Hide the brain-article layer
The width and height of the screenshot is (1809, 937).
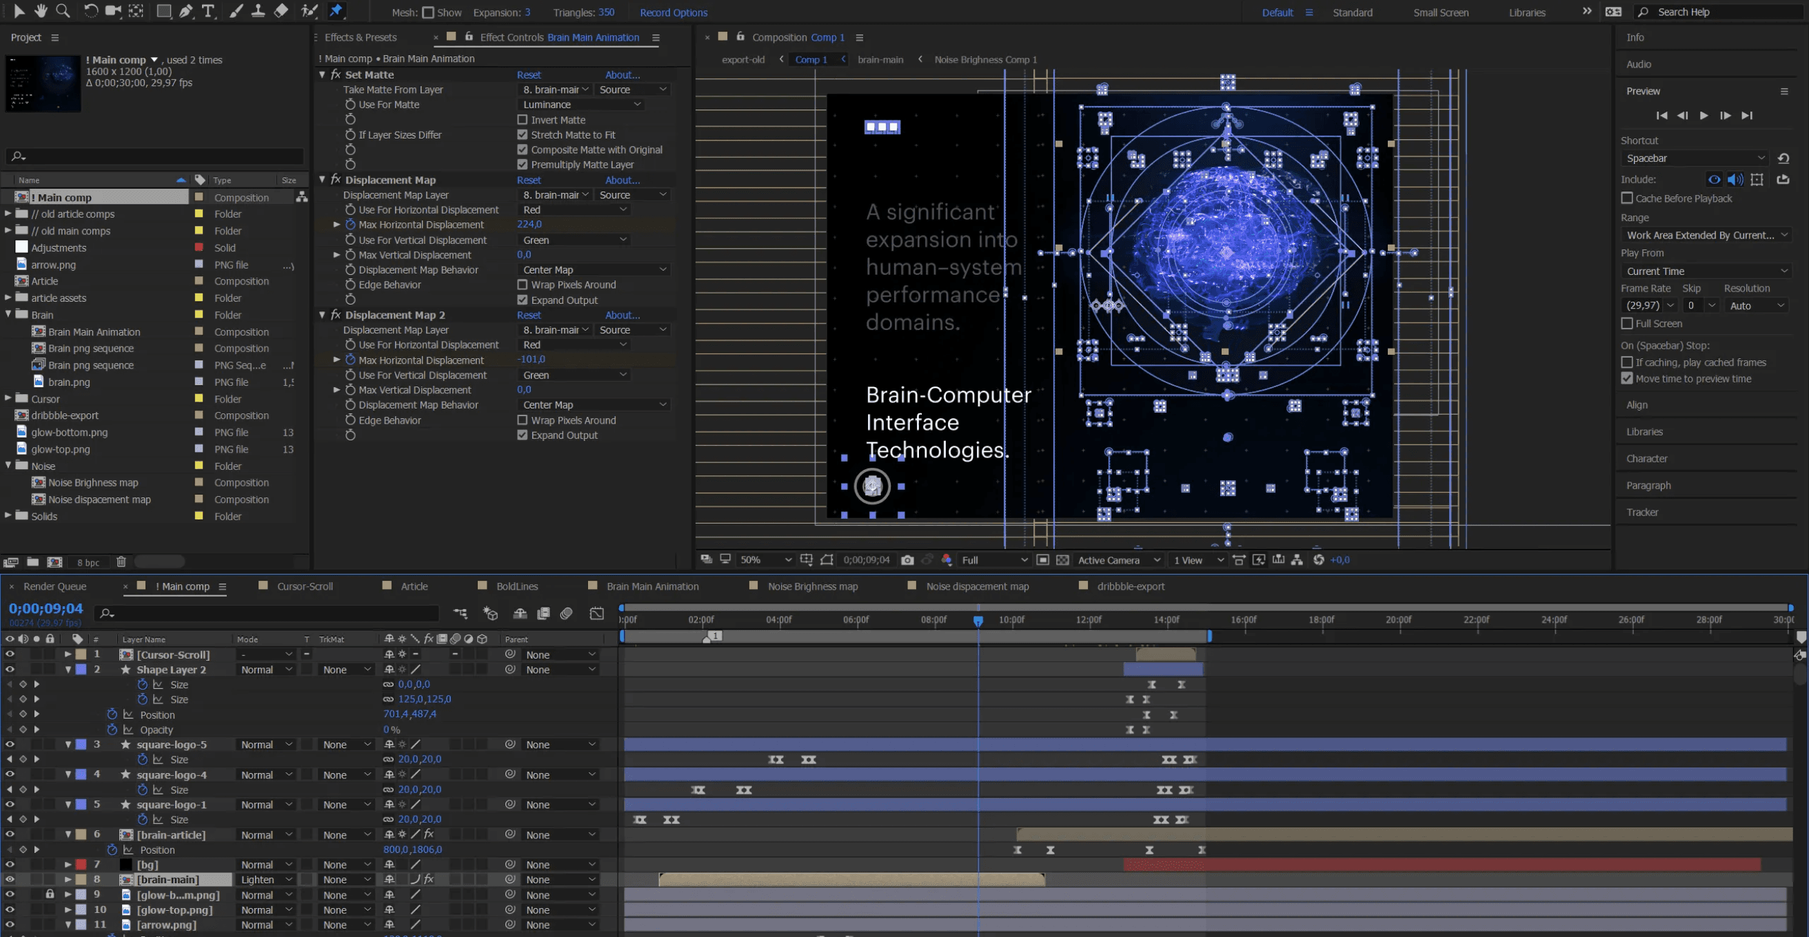coord(10,834)
